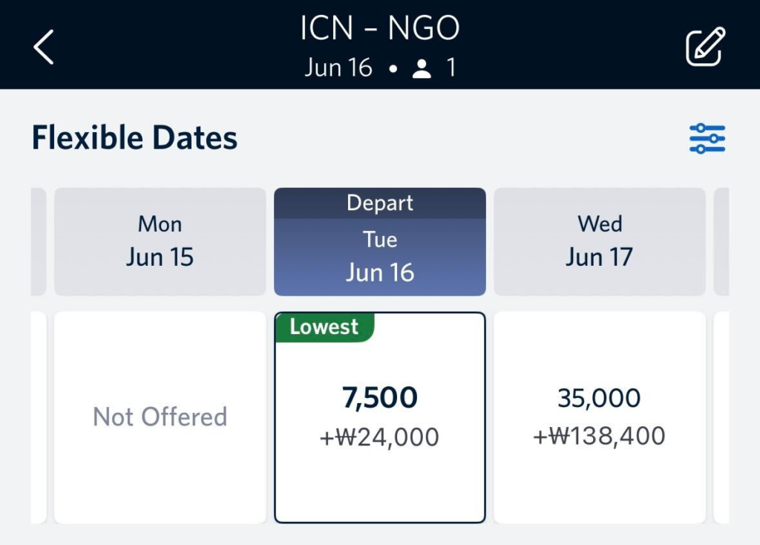The width and height of the screenshot is (760, 545).
Task: Open the edit search pencil icon
Action: [x=704, y=47]
